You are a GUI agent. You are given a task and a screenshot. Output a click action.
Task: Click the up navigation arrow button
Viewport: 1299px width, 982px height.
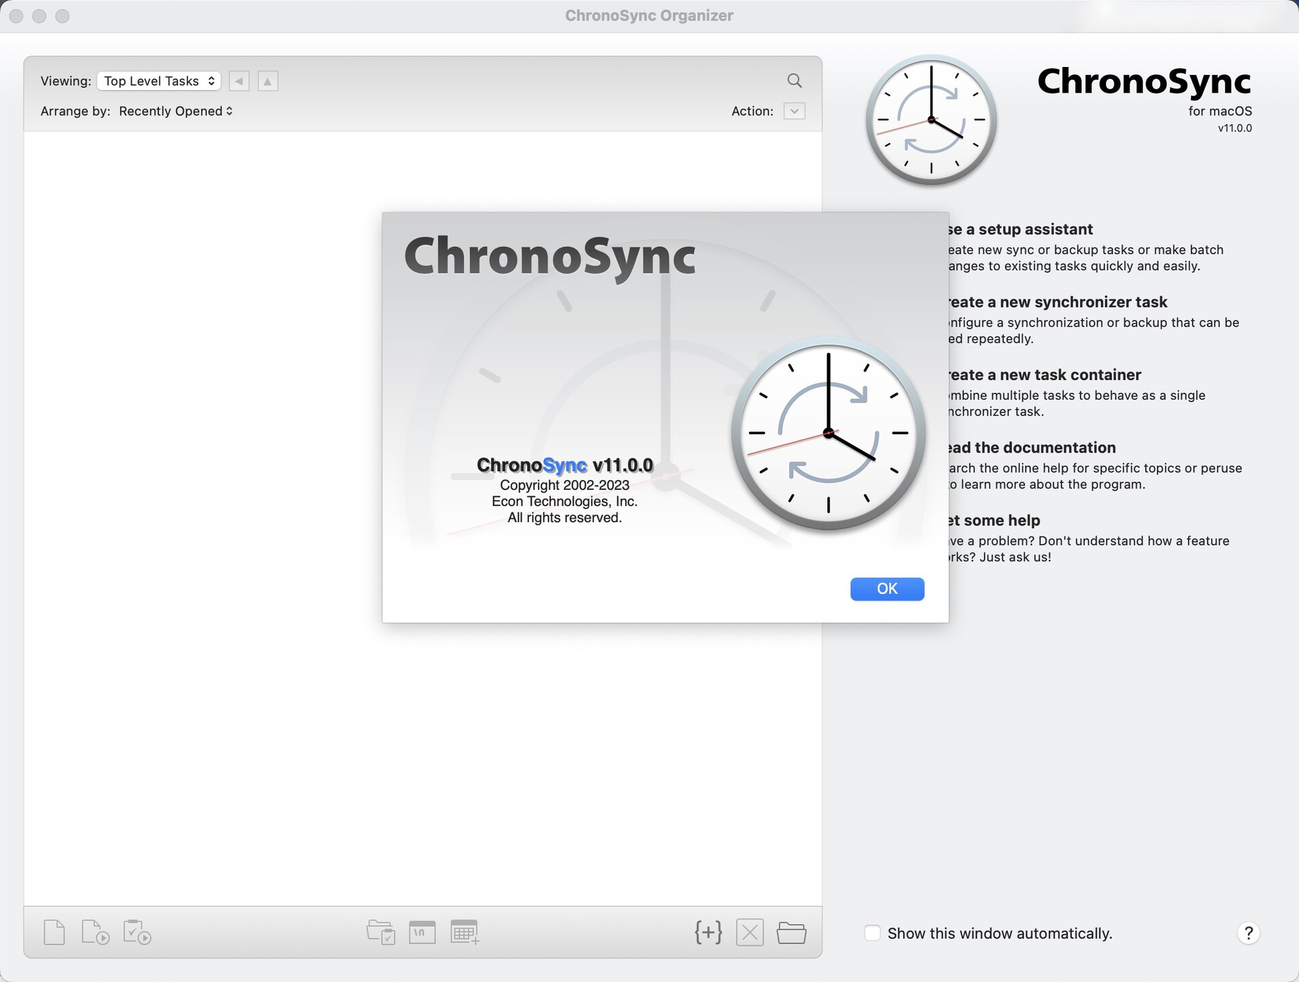267,80
